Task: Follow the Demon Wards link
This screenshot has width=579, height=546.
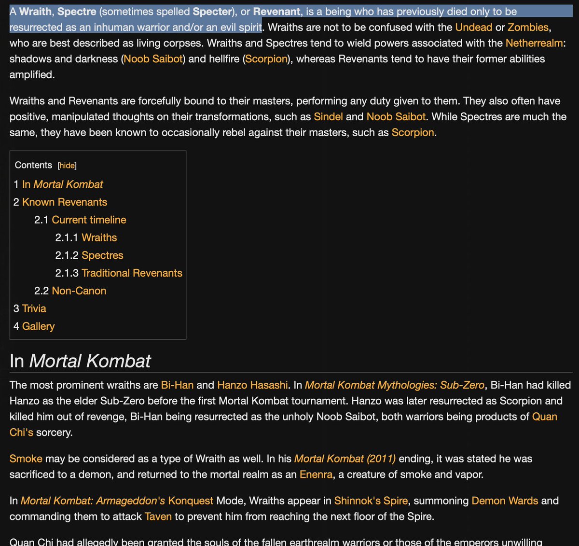Action: tap(505, 501)
